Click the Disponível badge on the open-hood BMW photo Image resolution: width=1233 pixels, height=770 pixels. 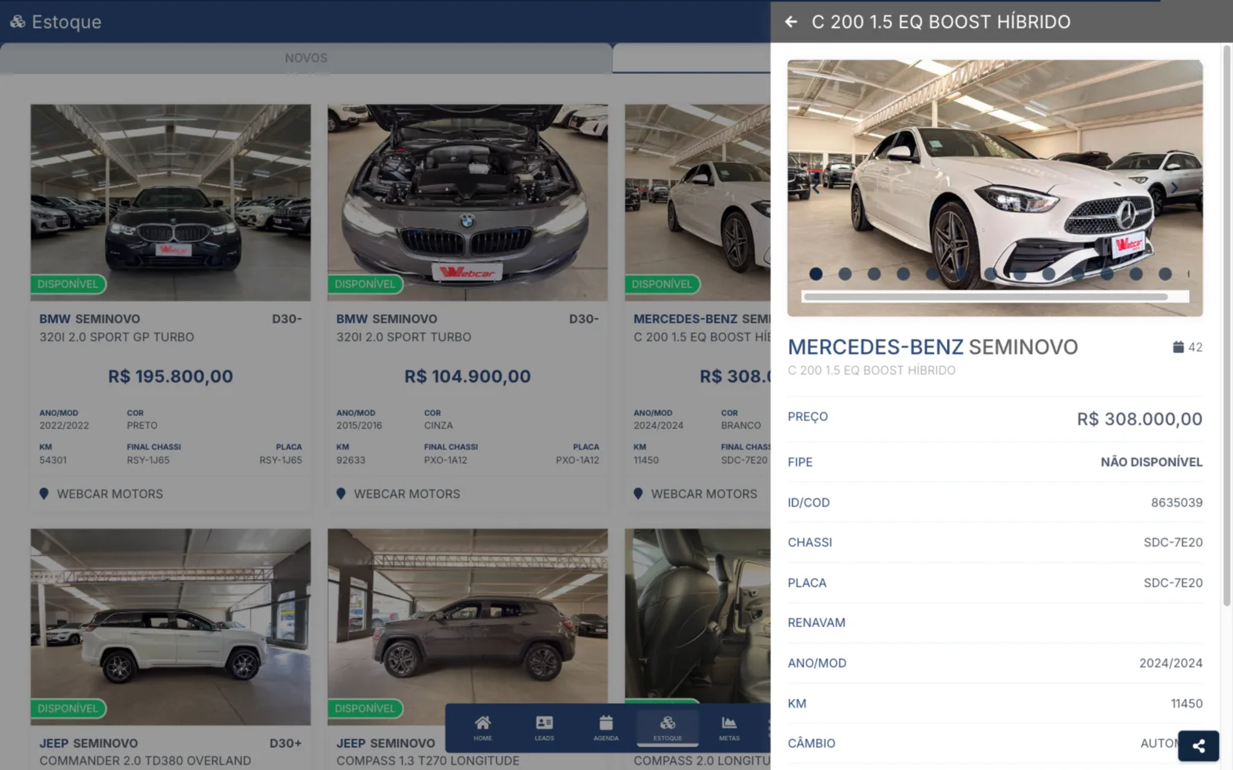pyautogui.click(x=365, y=284)
